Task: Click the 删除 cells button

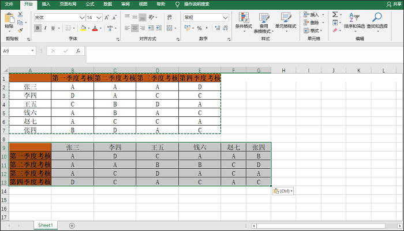Action: [x=314, y=22]
